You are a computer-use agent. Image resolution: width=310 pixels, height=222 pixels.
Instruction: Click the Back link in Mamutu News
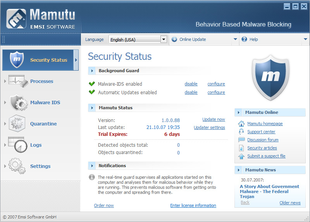(x=245, y=202)
